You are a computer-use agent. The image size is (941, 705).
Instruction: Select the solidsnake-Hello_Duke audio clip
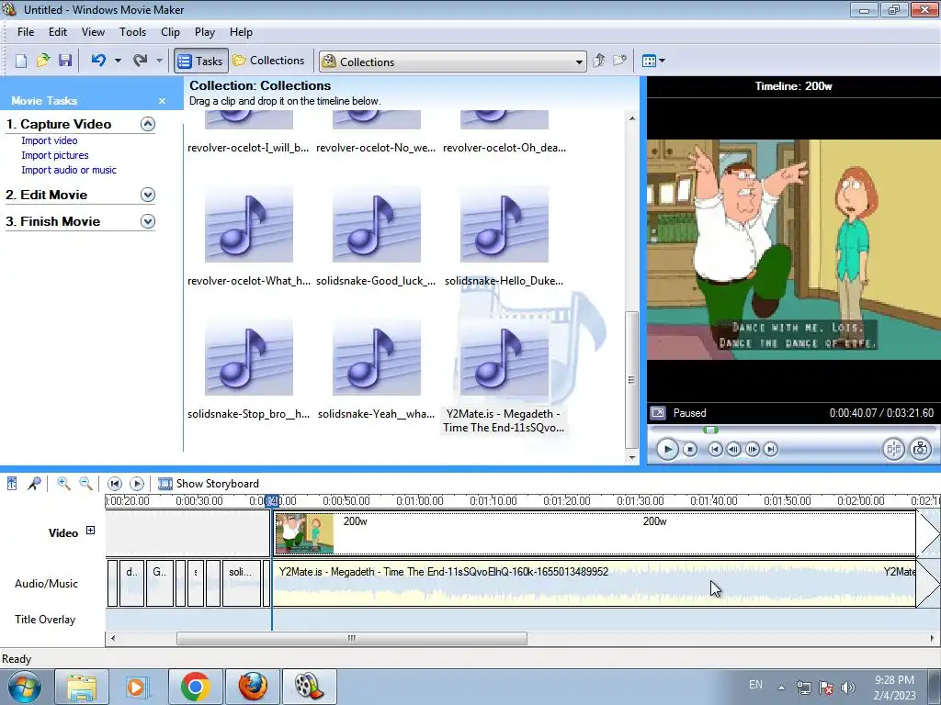coord(505,237)
